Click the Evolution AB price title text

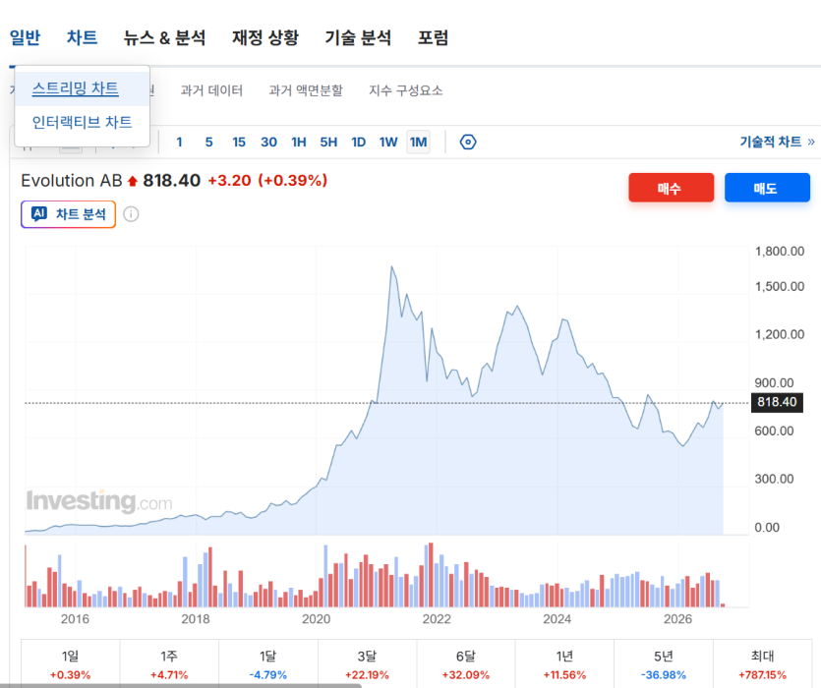pyautogui.click(x=71, y=181)
